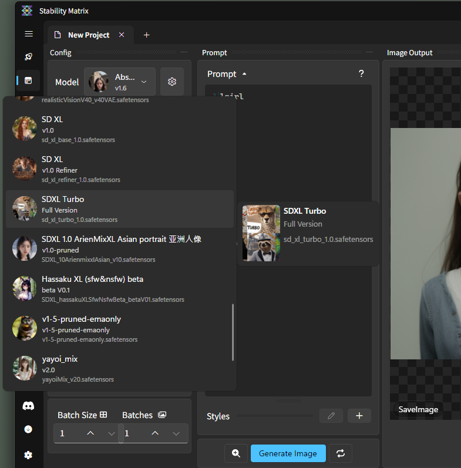Viewport: 461px width, 468px height.
Task: Switch to the New Project tab
Action: 88,35
